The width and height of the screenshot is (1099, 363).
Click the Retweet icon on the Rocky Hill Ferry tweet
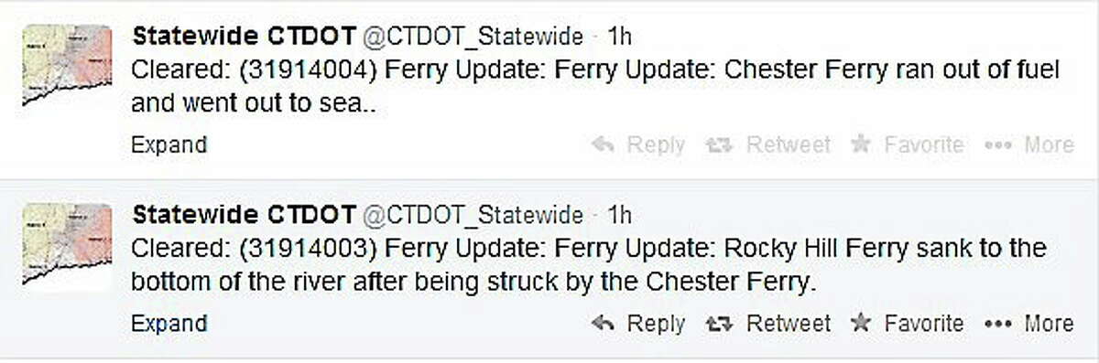[x=720, y=324]
